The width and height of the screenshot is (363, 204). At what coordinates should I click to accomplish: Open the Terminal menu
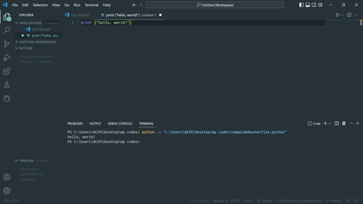[x=91, y=5]
